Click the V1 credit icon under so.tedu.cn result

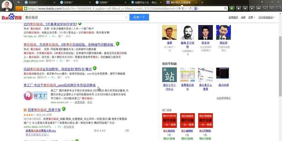(53, 78)
